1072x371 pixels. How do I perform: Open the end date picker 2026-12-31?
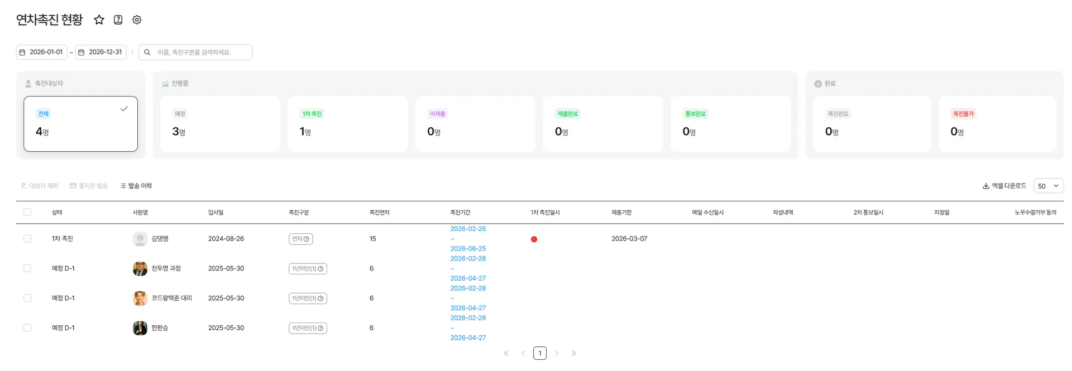(x=100, y=52)
